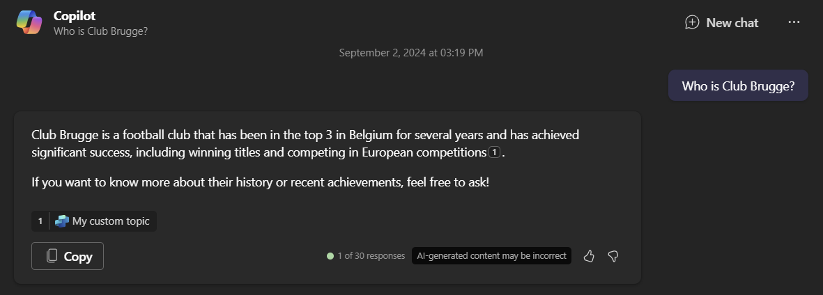
Task: Select the user message Who is Club Brugge?
Action: tap(738, 86)
